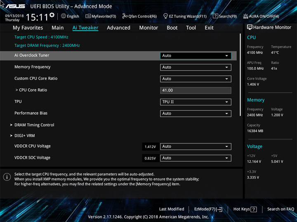Select the Ai Tweaker tab
The width and height of the screenshot is (297, 222).
[85, 28]
